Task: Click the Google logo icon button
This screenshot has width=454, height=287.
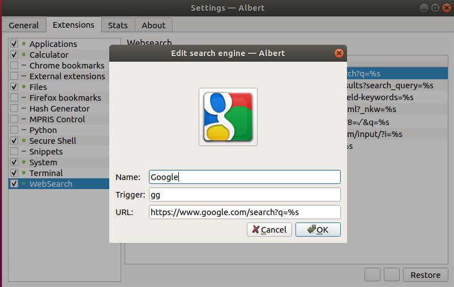Action: coord(228,117)
